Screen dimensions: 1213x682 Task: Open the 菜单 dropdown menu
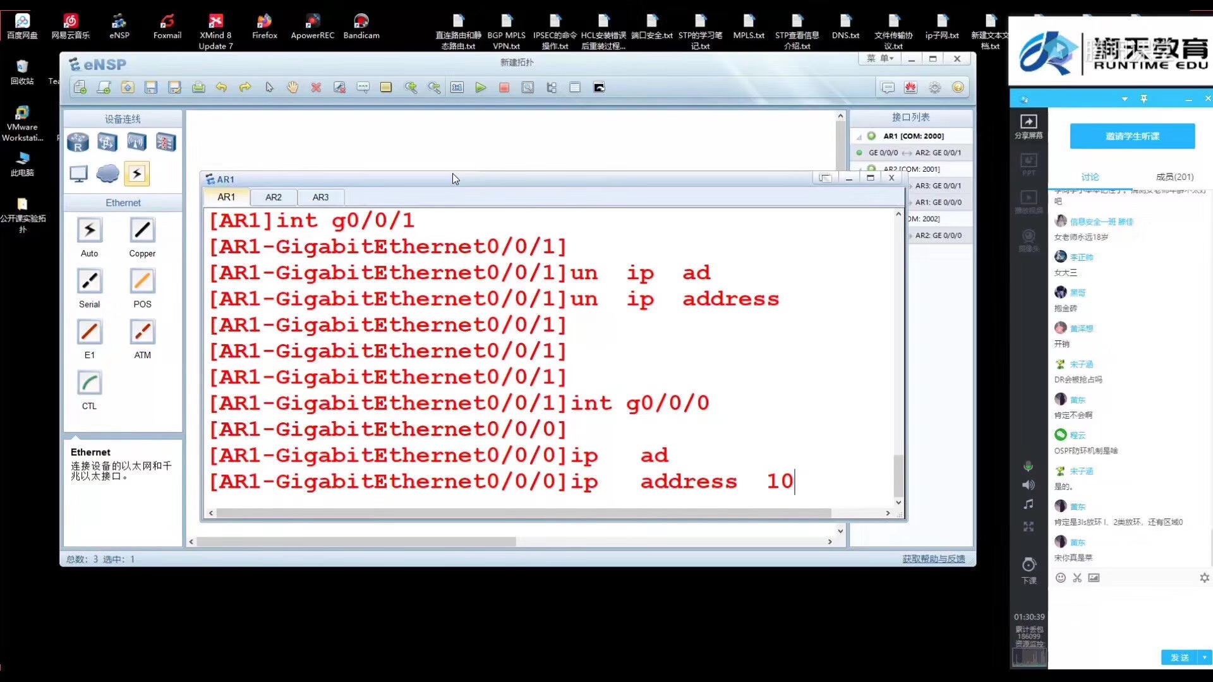pos(879,59)
